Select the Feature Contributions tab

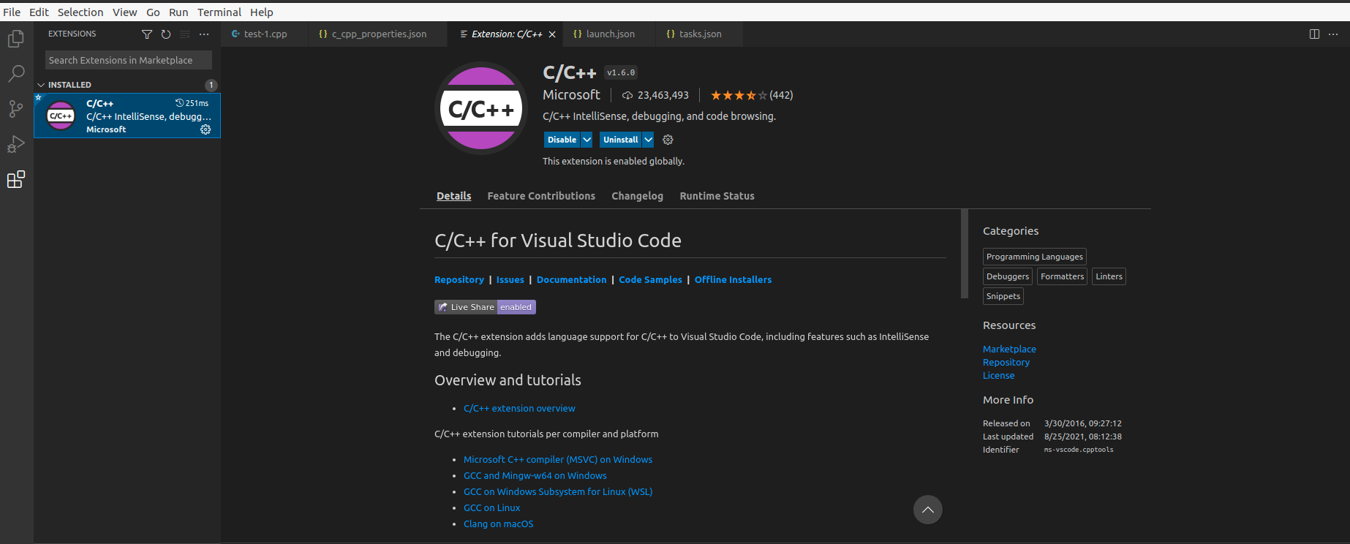click(541, 196)
